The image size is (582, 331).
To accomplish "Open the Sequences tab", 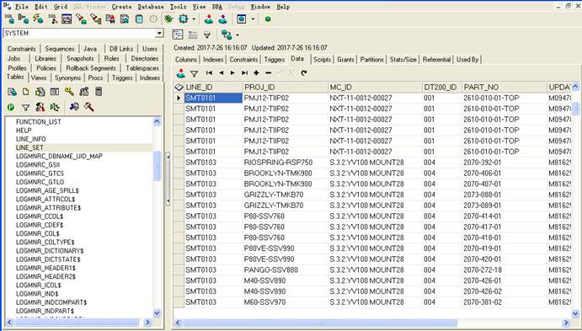I will coord(60,49).
